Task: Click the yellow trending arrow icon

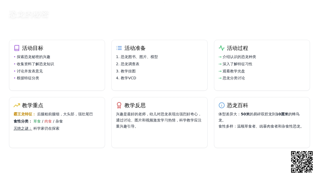Action: [x=17, y=105]
